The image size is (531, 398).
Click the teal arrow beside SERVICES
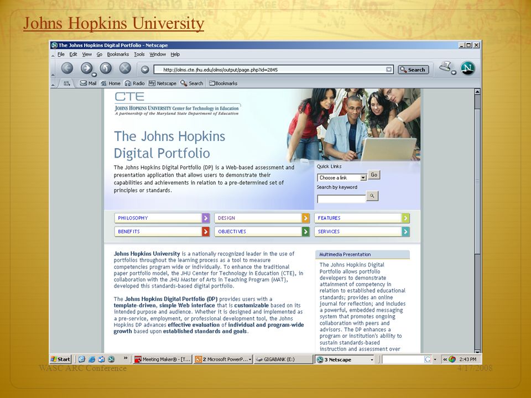pyautogui.click(x=405, y=232)
